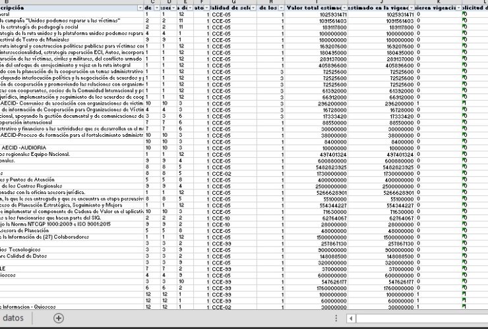488x329 pixels.
Task: Select the cell reading Puntos de Atención
Action: coord(72,180)
